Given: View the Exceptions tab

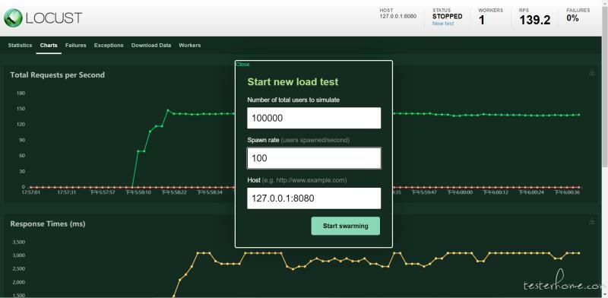Looking at the screenshot, I should (x=109, y=46).
